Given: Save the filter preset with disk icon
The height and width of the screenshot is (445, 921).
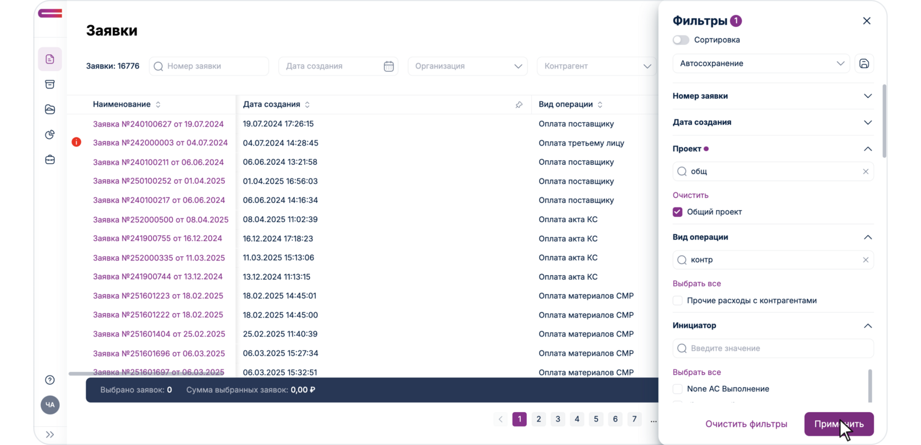Looking at the screenshot, I should point(864,63).
